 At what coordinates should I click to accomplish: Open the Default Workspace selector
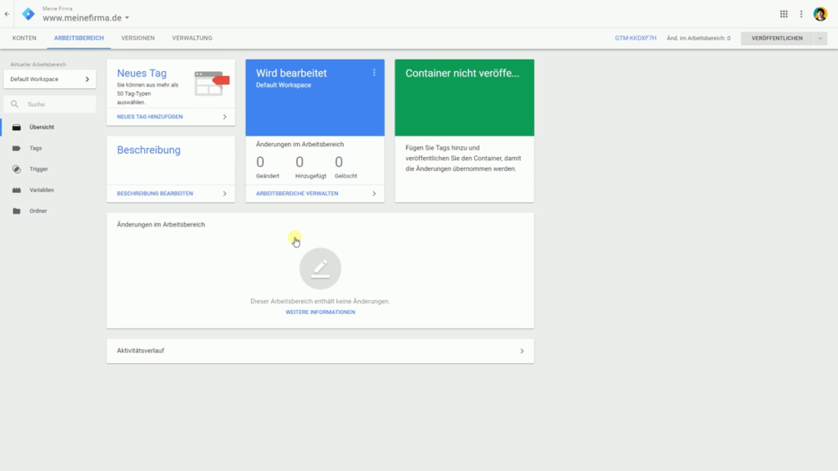coord(50,79)
